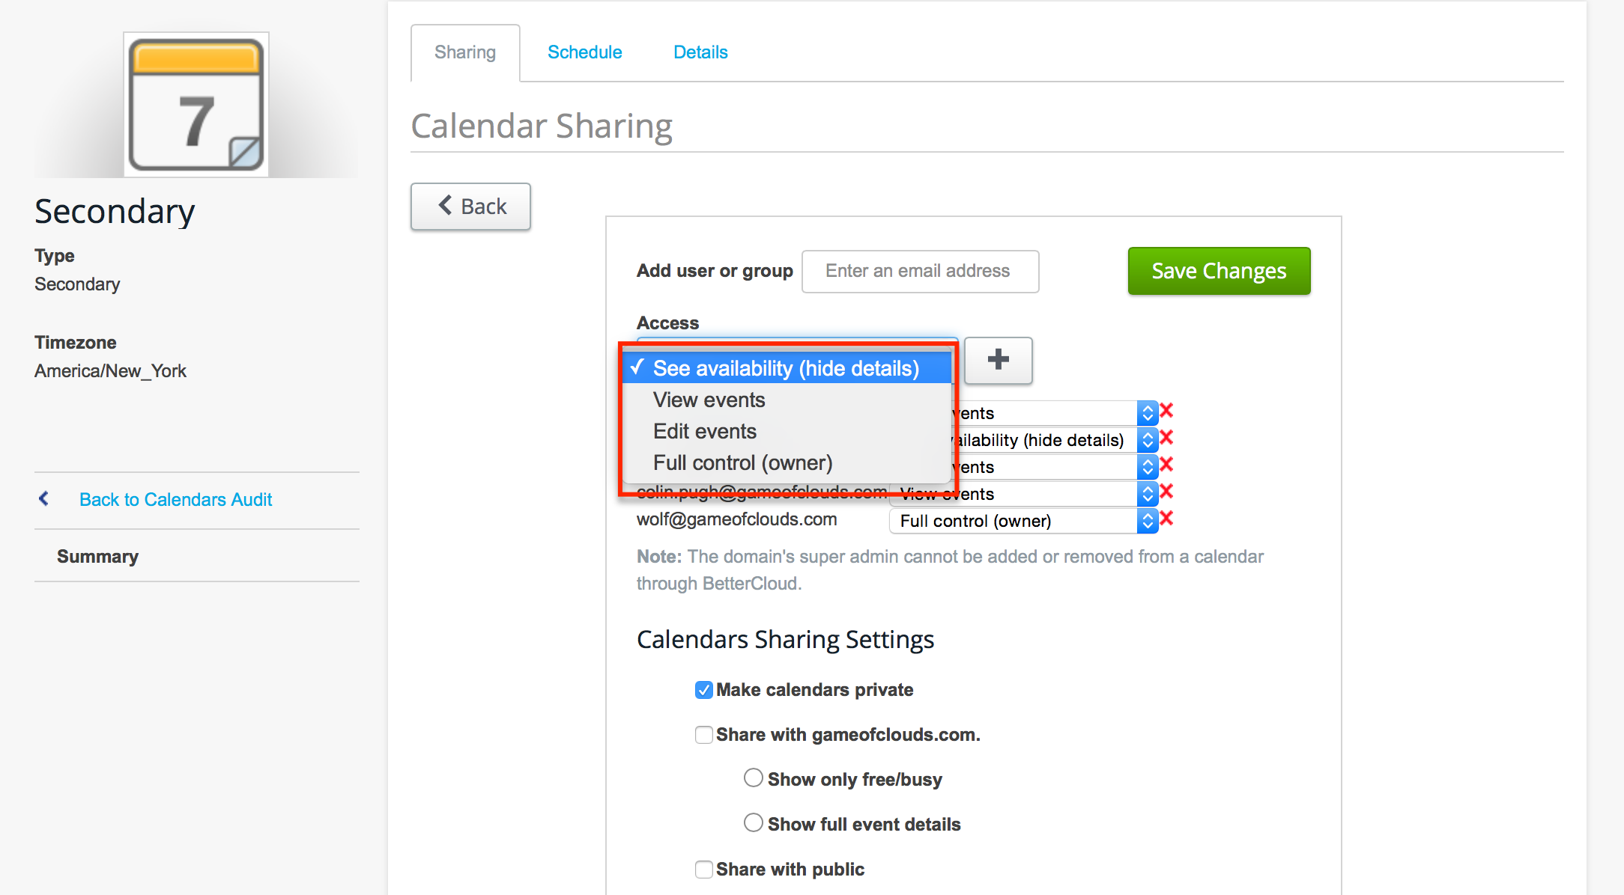Check Share with public option
1624x895 pixels.
click(x=703, y=870)
